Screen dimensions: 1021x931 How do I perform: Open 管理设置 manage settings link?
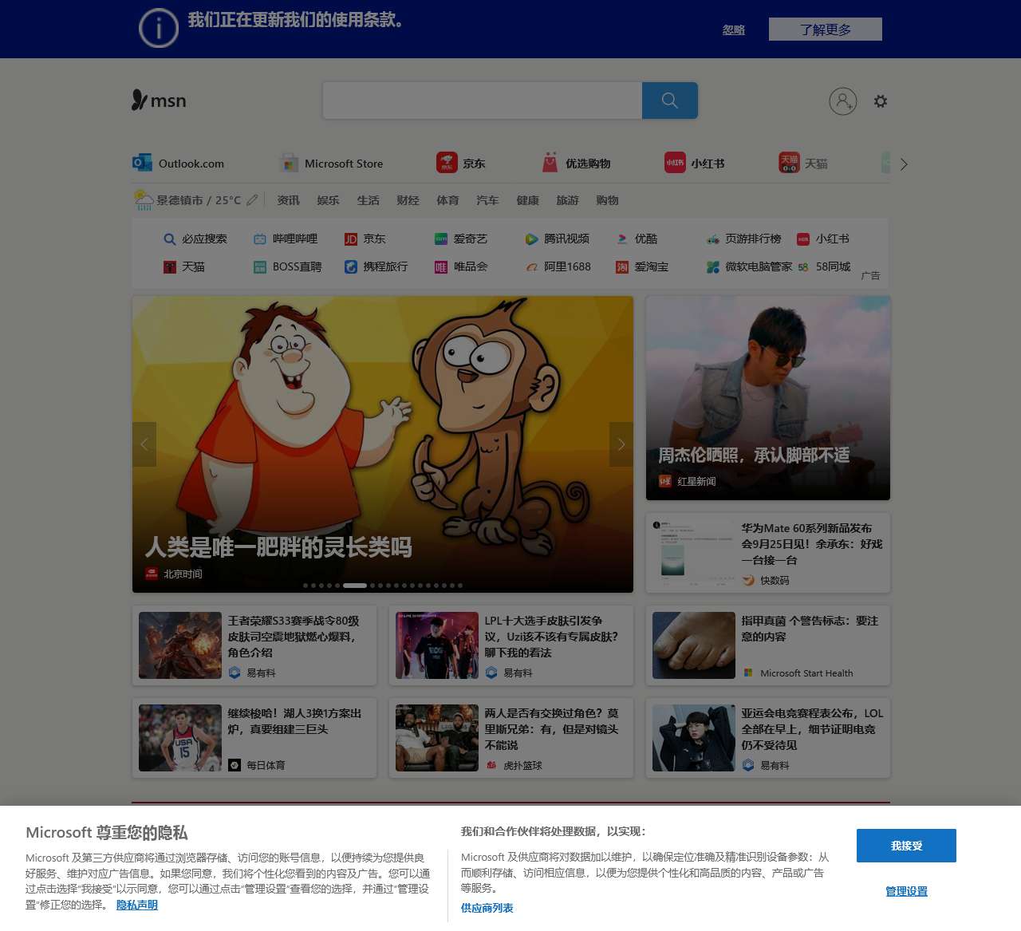click(x=906, y=891)
